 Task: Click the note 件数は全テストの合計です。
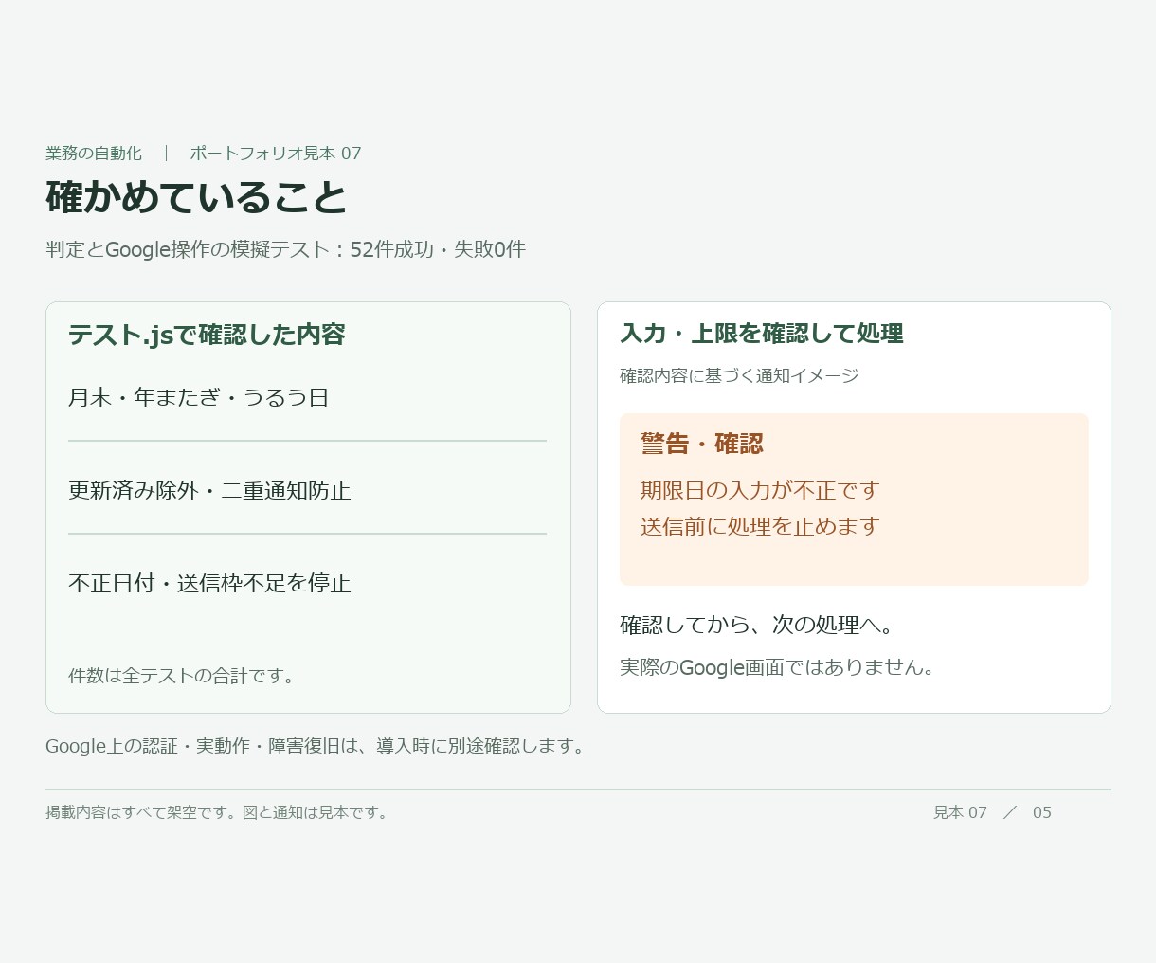coord(184,676)
